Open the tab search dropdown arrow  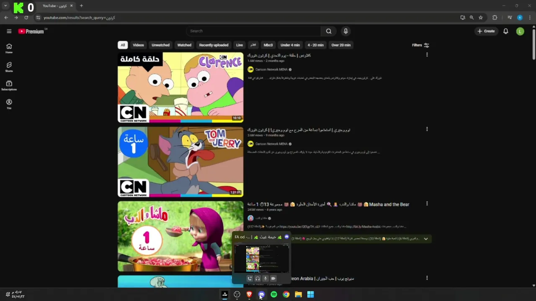point(5,6)
